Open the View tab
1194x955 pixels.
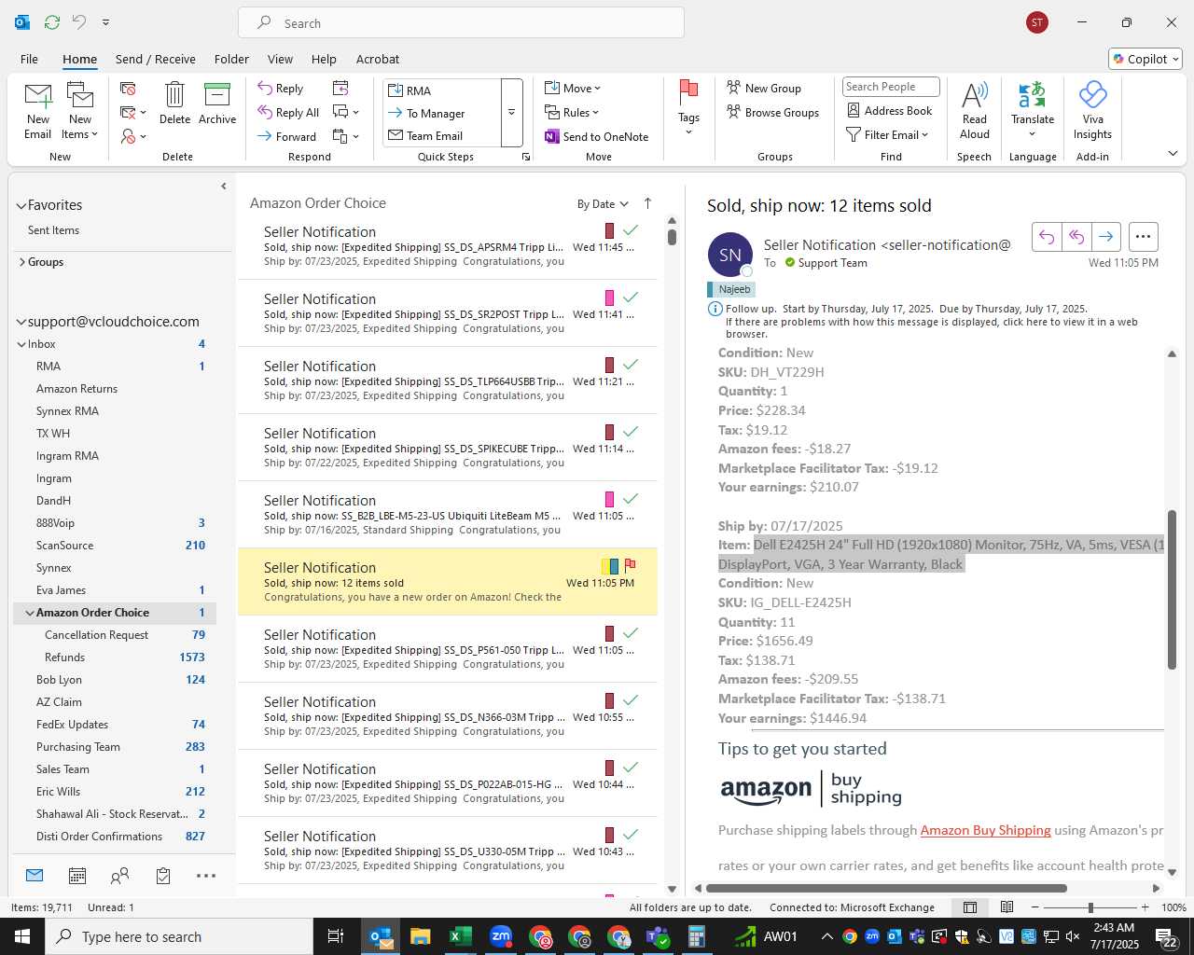click(x=280, y=59)
